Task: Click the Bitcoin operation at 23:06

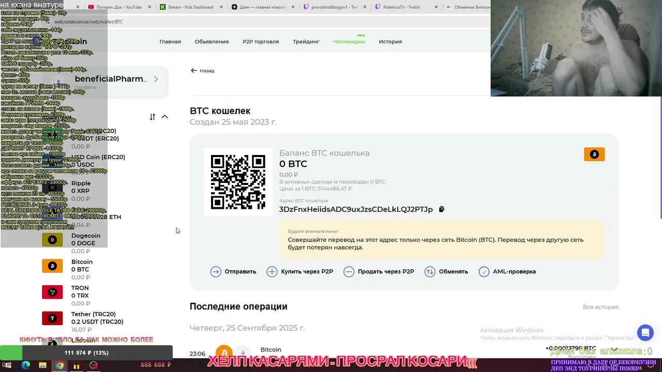Action: click(404, 353)
